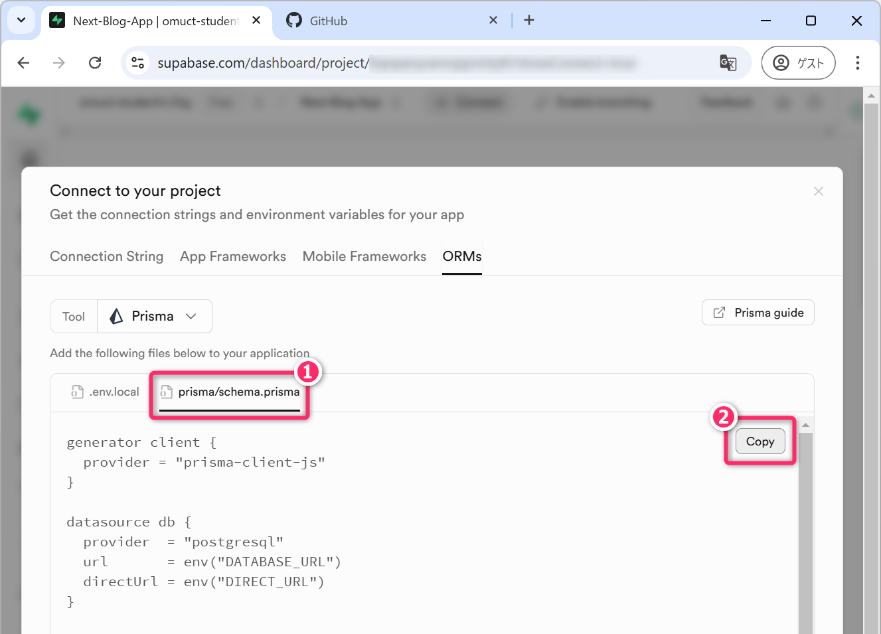Switch to App Frameworks tab
The image size is (881, 634).
(232, 257)
